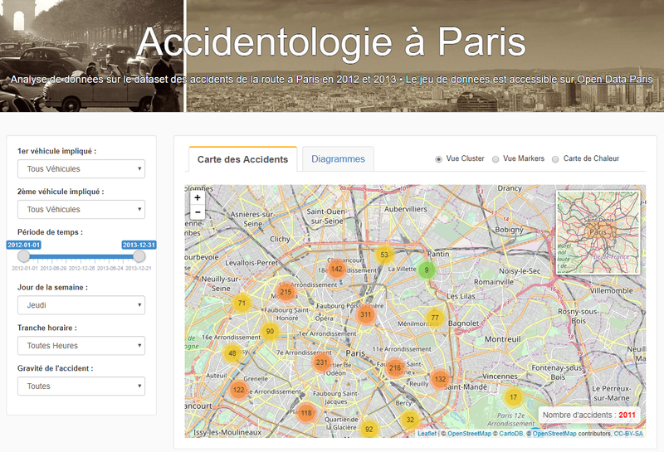Open the 1er véhicule impliqué dropdown

coord(81,169)
